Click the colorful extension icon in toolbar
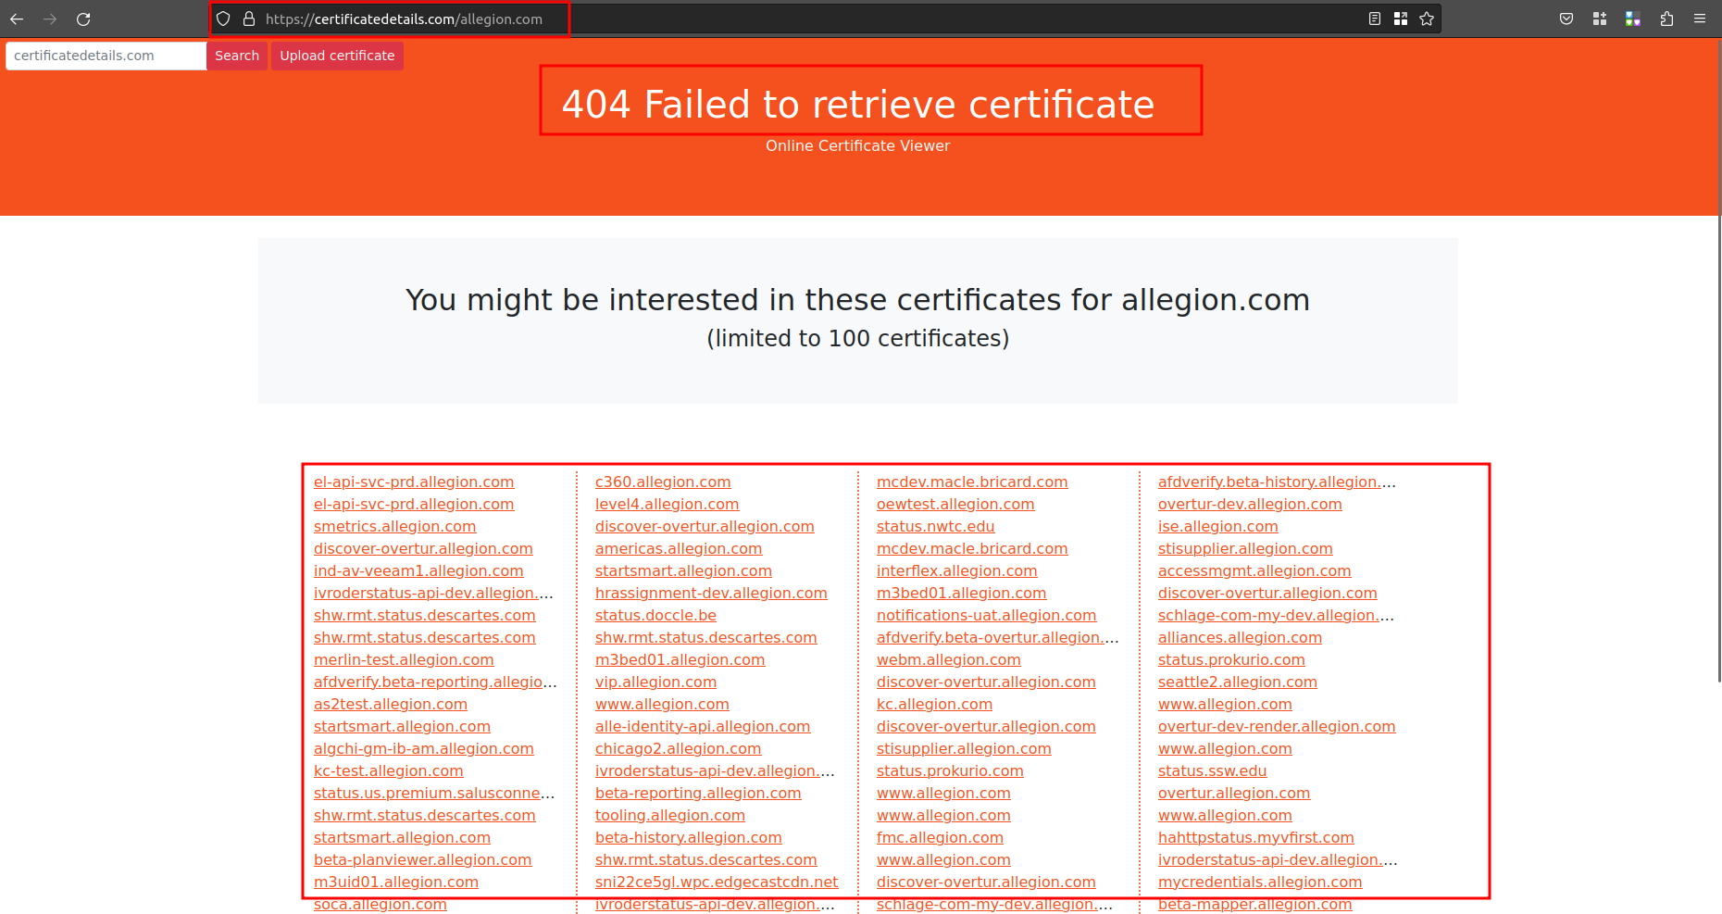This screenshot has height=914, width=1722. point(1632,19)
